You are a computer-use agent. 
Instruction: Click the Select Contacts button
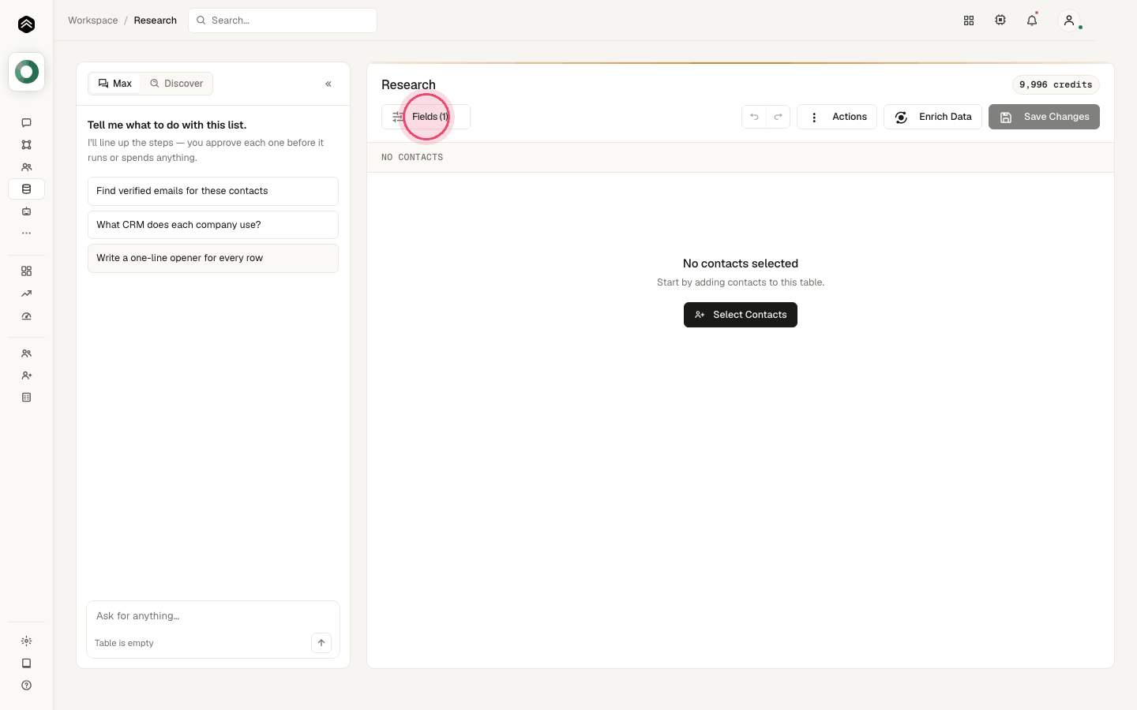pyautogui.click(x=741, y=315)
